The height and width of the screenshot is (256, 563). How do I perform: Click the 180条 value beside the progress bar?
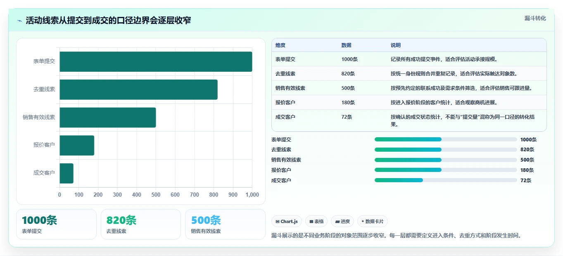(x=527, y=170)
